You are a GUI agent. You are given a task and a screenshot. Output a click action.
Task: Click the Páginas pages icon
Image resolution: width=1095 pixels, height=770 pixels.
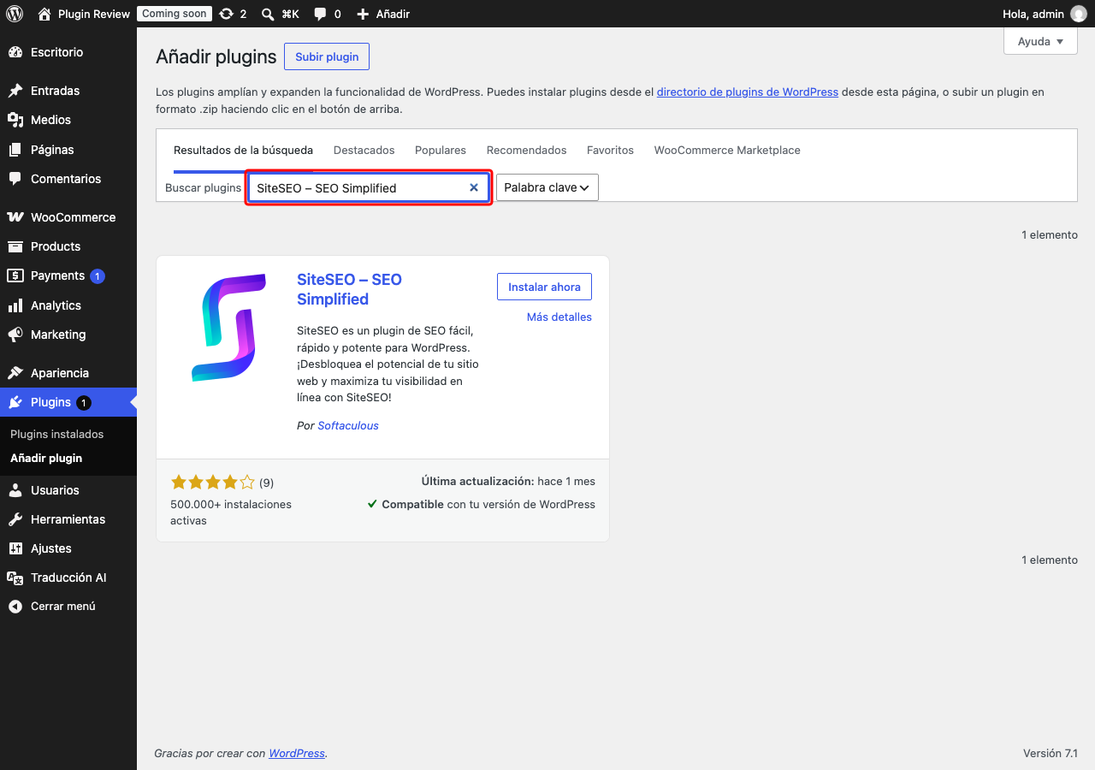tap(15, 150)
